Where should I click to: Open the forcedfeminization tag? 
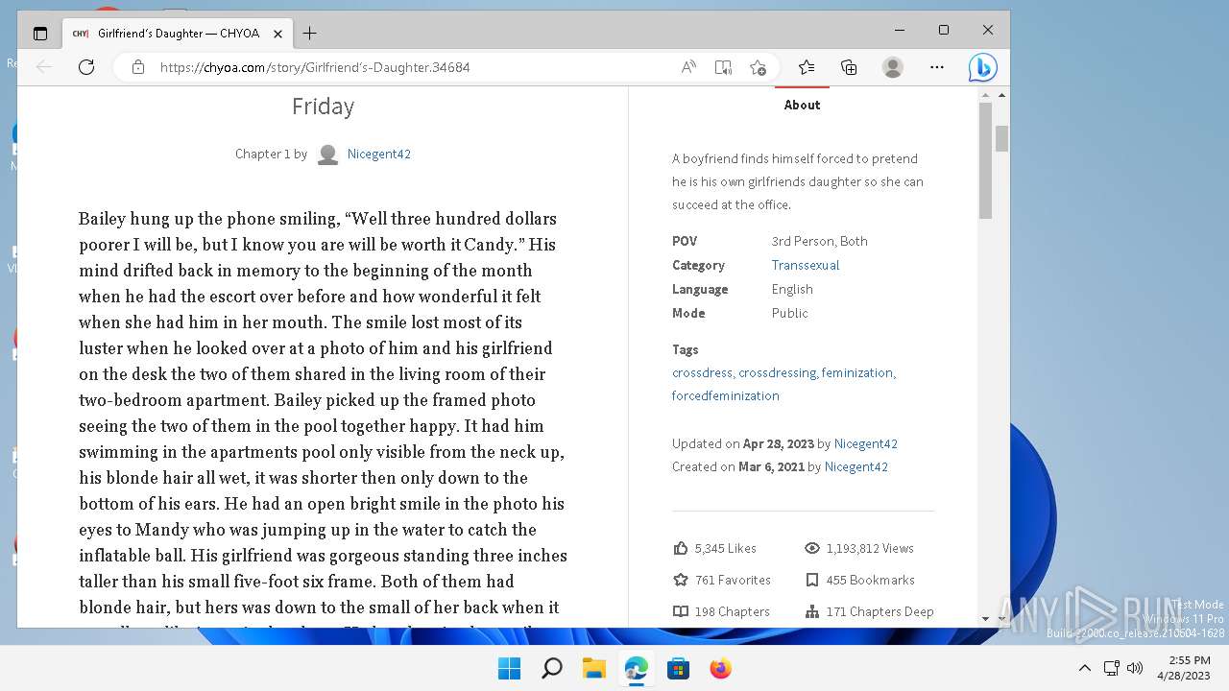tap(726, 395)
